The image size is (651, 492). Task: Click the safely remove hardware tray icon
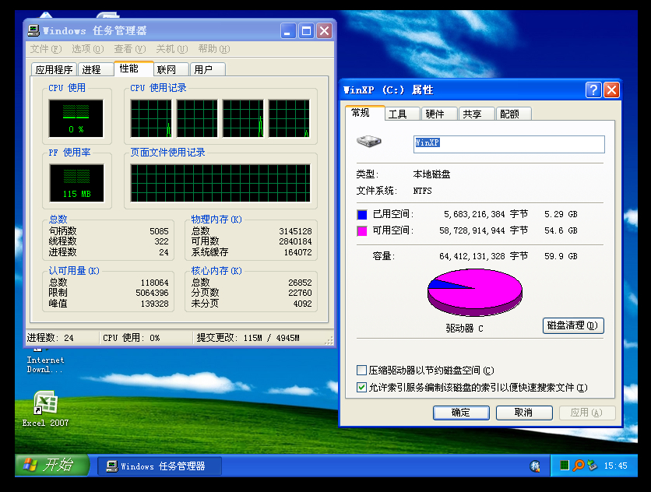(591, 466)
